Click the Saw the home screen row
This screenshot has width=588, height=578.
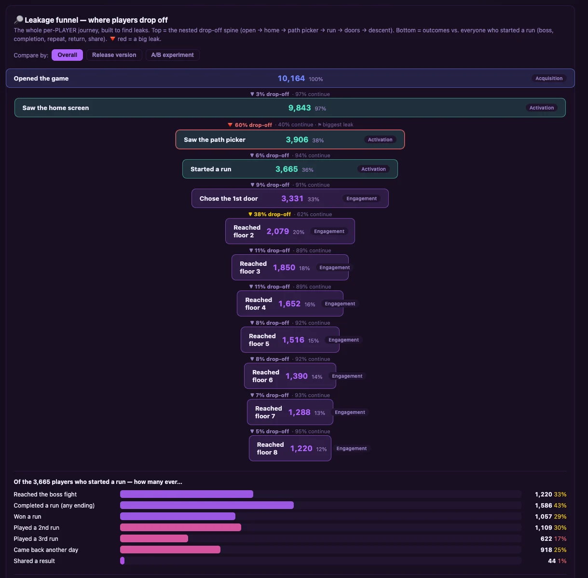click(290, 108)
